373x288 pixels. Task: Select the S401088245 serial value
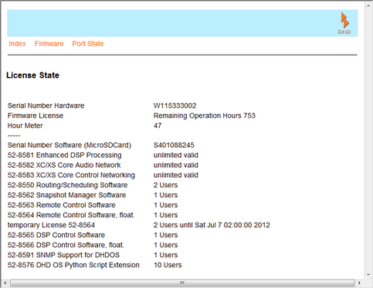click(x=174, y=146)
